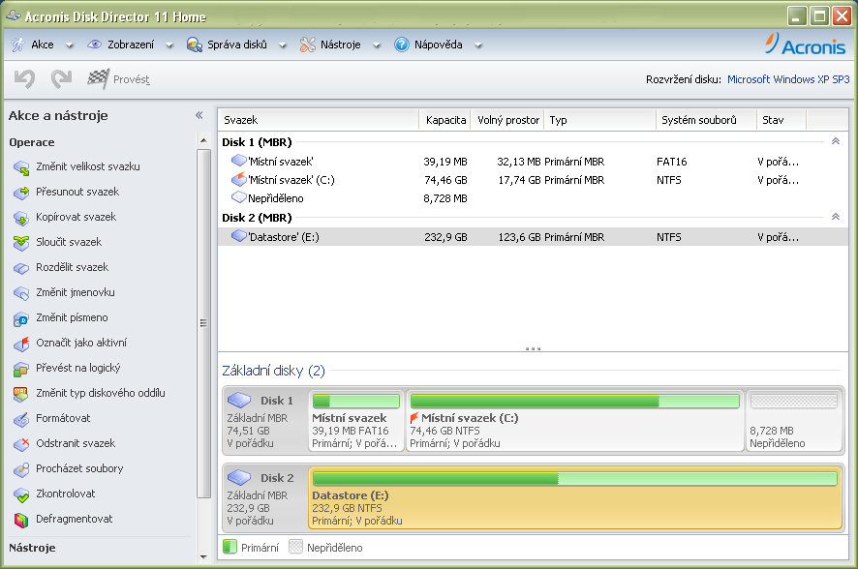Click the Formátovat icon

pos(21,419)
